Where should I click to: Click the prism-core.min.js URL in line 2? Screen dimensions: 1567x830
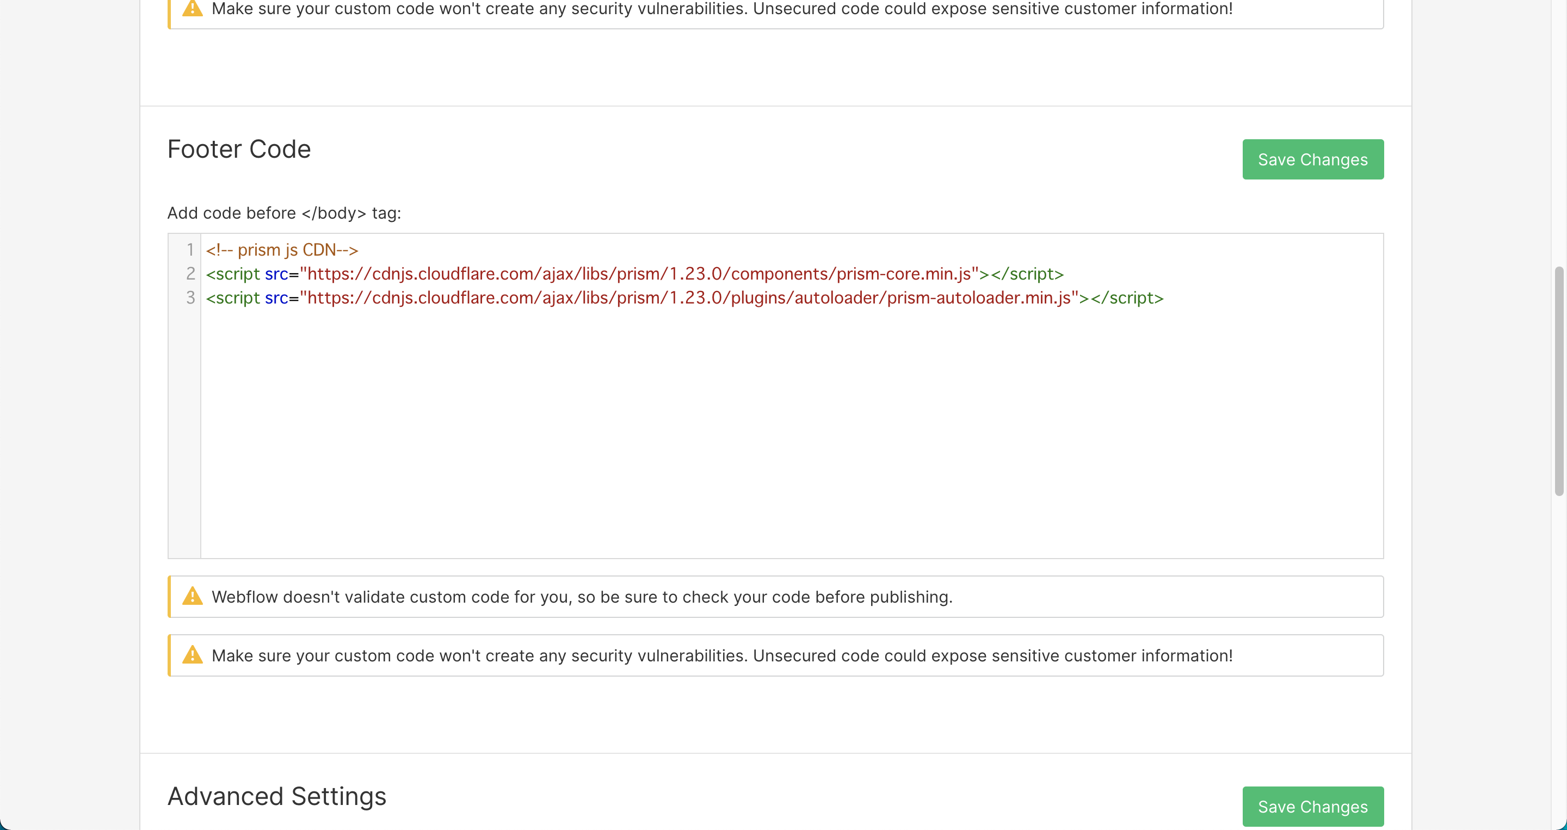click(x=639, y=274)
